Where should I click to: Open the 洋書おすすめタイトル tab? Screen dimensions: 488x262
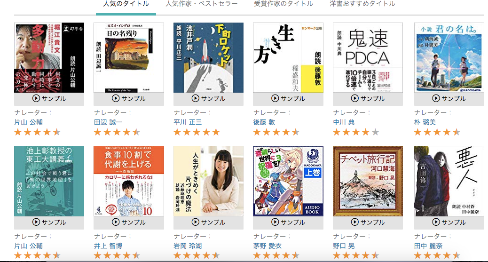click(x=362, y=4)
